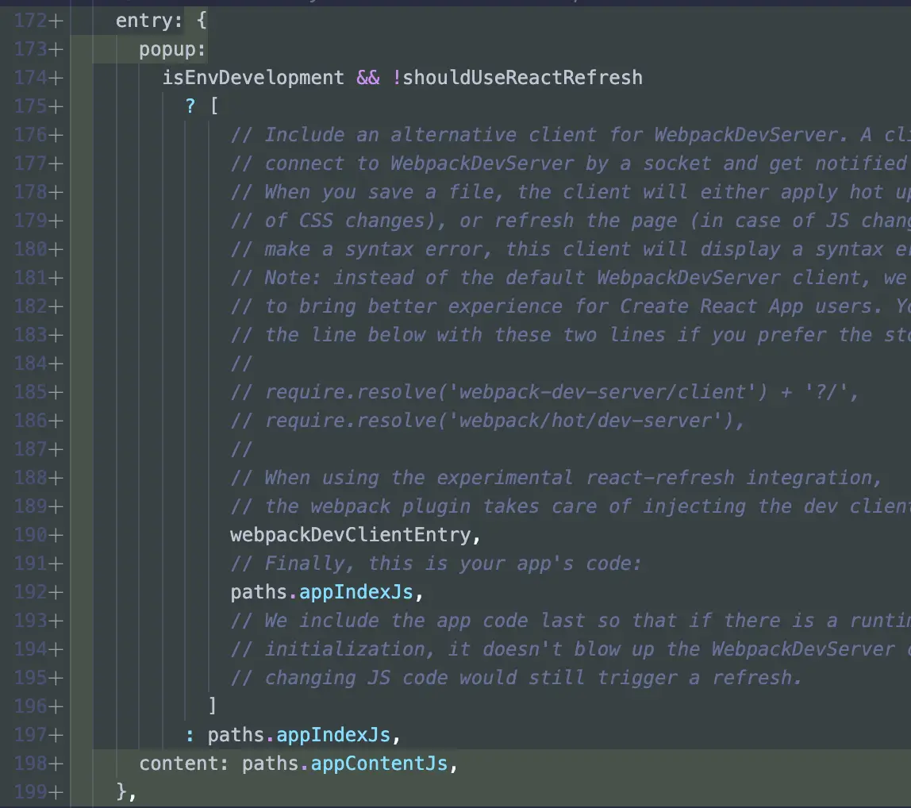The width and height of the screenshot is (911, 808).
Task: Click the closing ']' bracket on line 196
Action: [213, 706]
